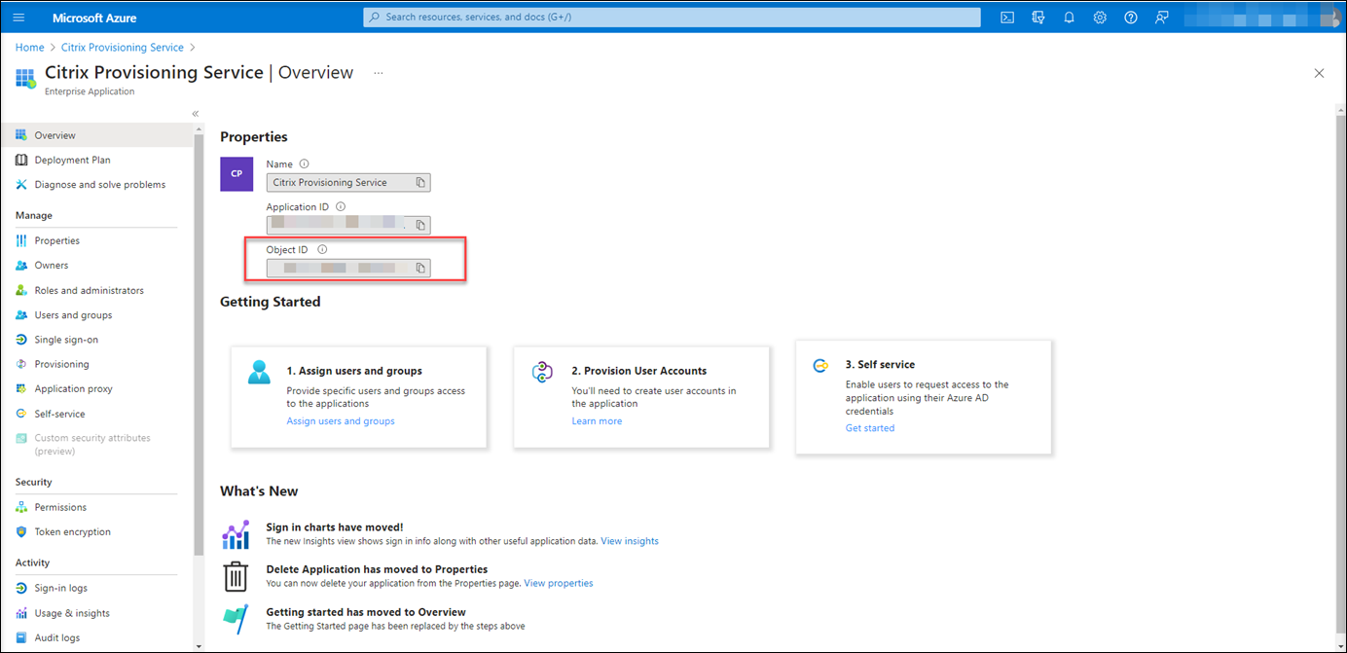Copy the Name field value
The height and width of the screenshot is (653, 1347).
point(420,182)
